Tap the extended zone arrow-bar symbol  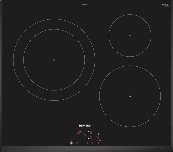(x=85, y=135)
